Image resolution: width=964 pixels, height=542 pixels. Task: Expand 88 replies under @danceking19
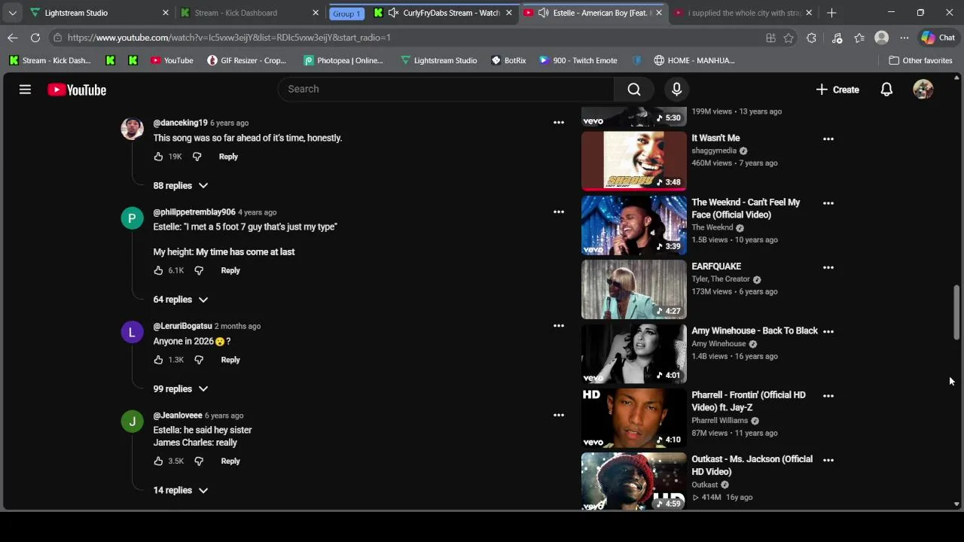pyautogui.click(x=181, y=185)
